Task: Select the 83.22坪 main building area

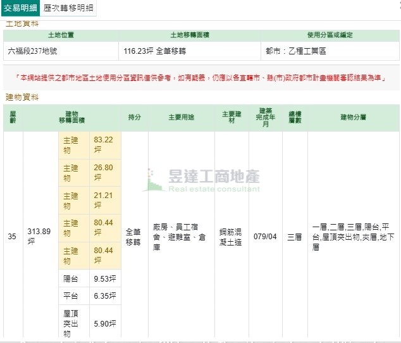Action: [x=104, y=145]
